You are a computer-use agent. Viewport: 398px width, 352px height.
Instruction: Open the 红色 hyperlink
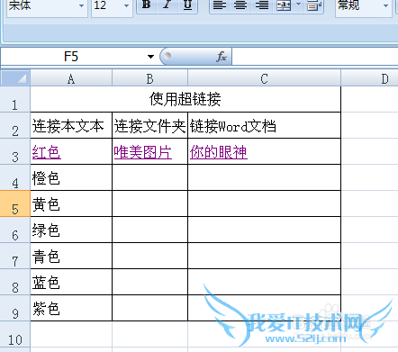(x=47, y=152)
